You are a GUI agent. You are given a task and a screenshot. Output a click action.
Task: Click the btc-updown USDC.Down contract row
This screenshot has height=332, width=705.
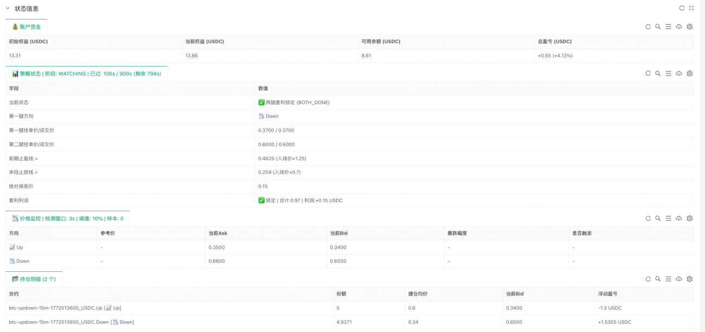pyautogui.click(x=72, y=322)
